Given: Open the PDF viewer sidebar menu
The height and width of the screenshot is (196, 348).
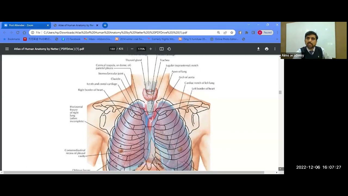Looking at the screenshot, I should tap(7, 49).
